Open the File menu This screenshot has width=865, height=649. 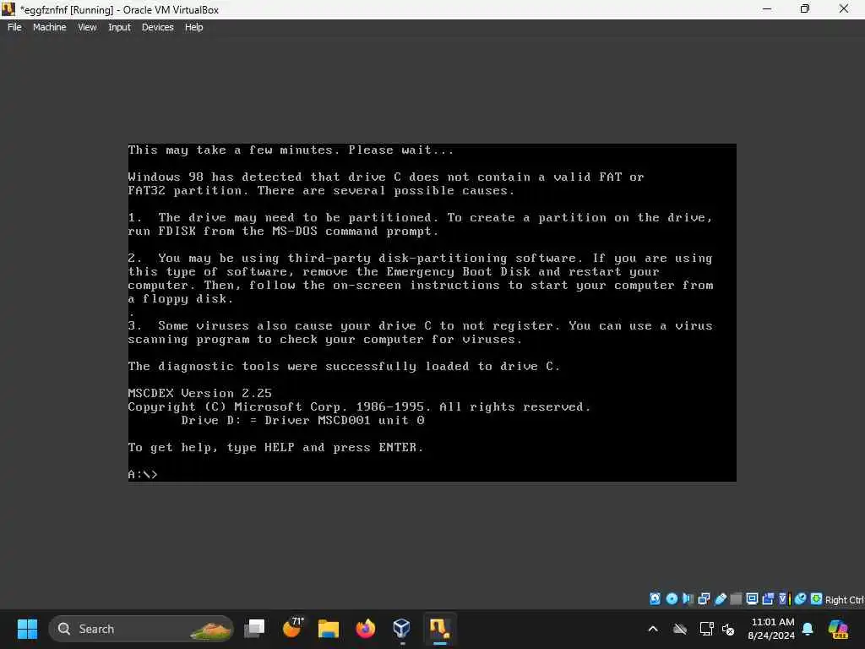coord(14,27)
